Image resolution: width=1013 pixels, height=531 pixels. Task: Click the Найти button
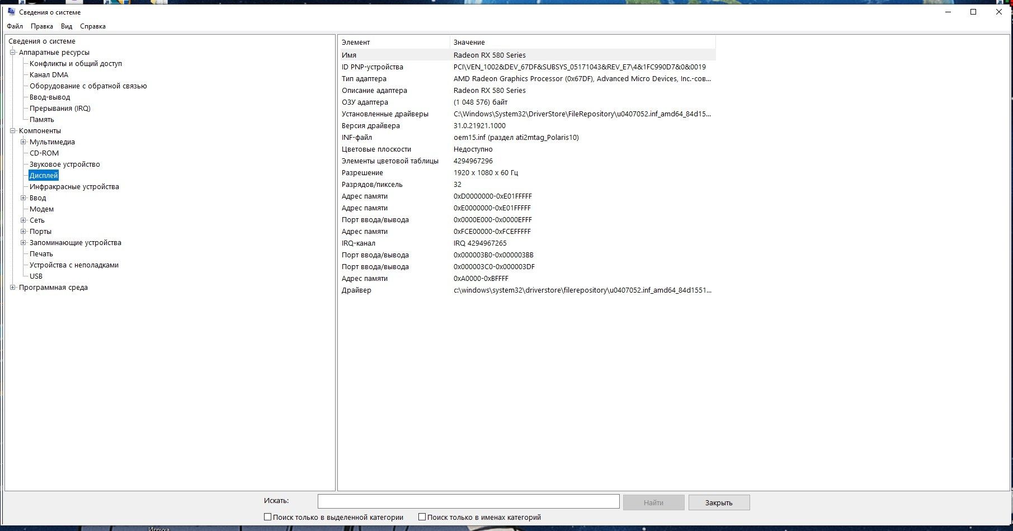tap(653, 502)
